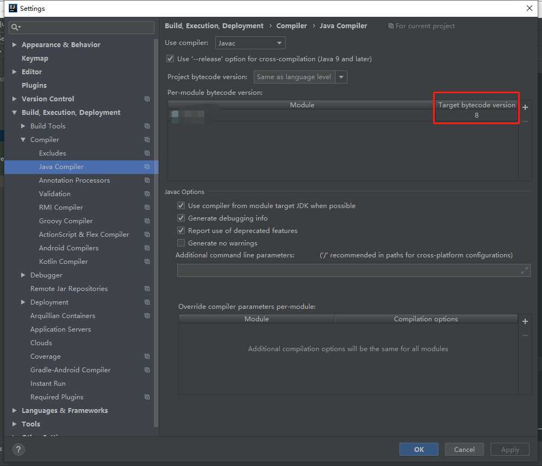
Task: Close the Settings dialog window
Action: click(529, 8)
